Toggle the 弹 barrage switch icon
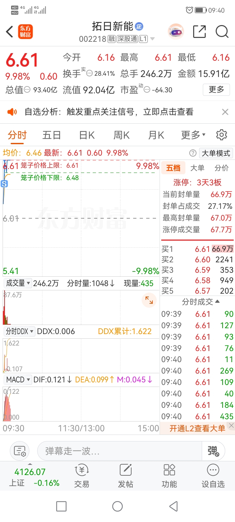 point(213,451)
